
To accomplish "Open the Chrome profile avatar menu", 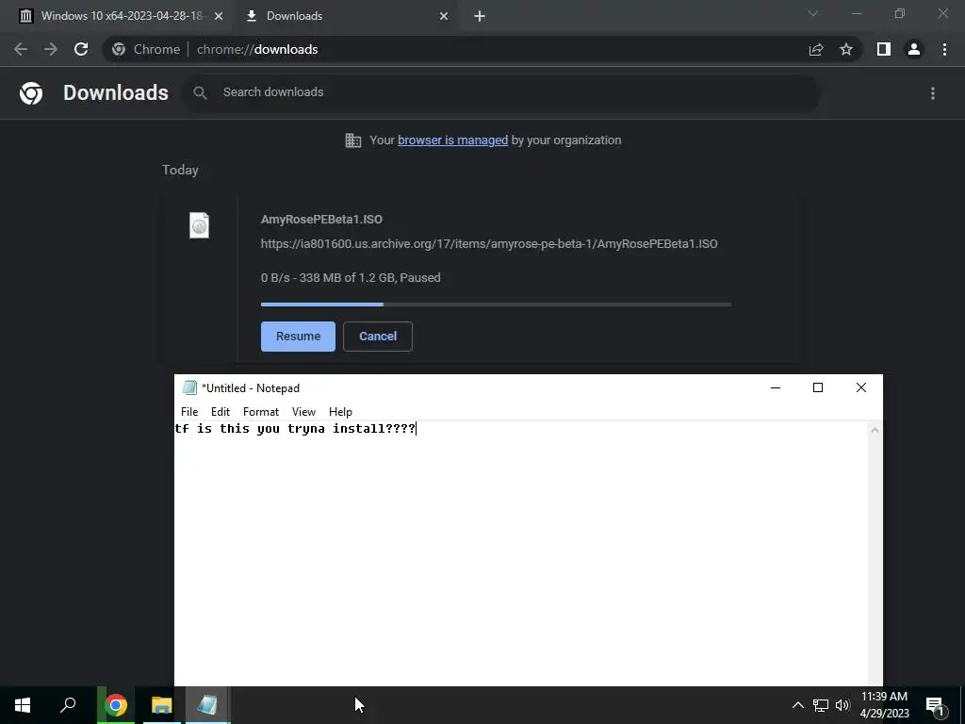I will [x=914, y=49].
